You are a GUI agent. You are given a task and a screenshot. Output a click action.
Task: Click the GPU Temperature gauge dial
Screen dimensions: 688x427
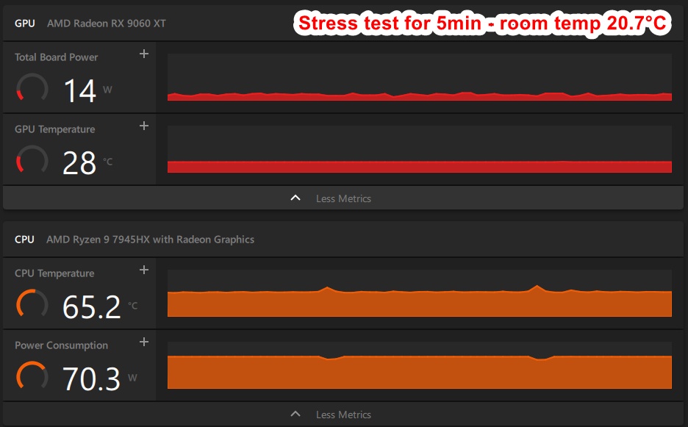(x=32, y=160)
